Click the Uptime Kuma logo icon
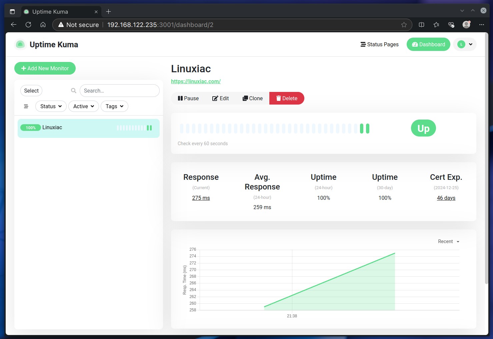Viewport: 493px width, 339px height. click(20, 44)
